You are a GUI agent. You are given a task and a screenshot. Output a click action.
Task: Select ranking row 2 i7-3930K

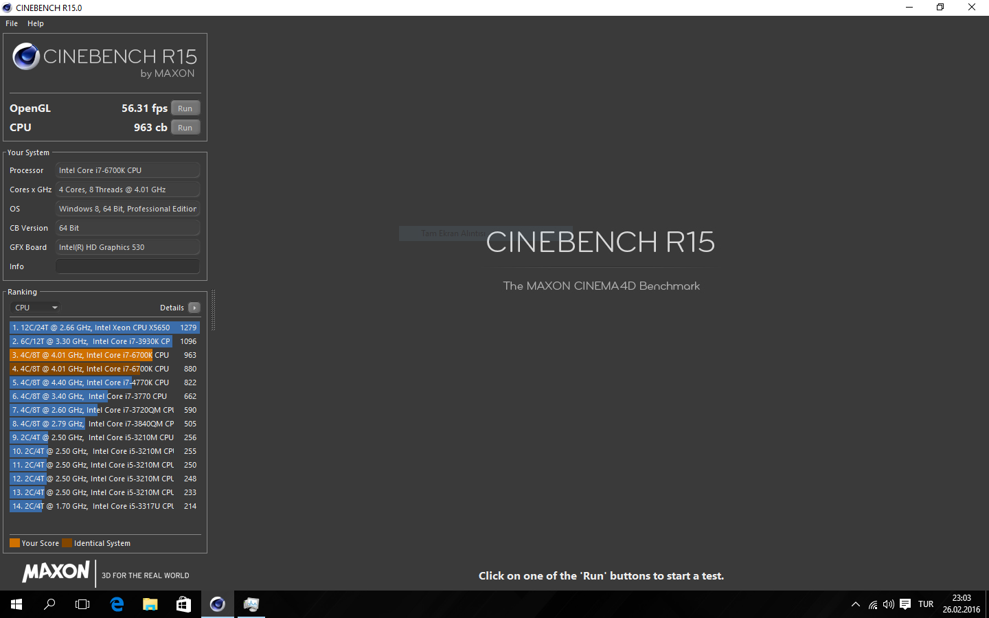coord(104,341)
